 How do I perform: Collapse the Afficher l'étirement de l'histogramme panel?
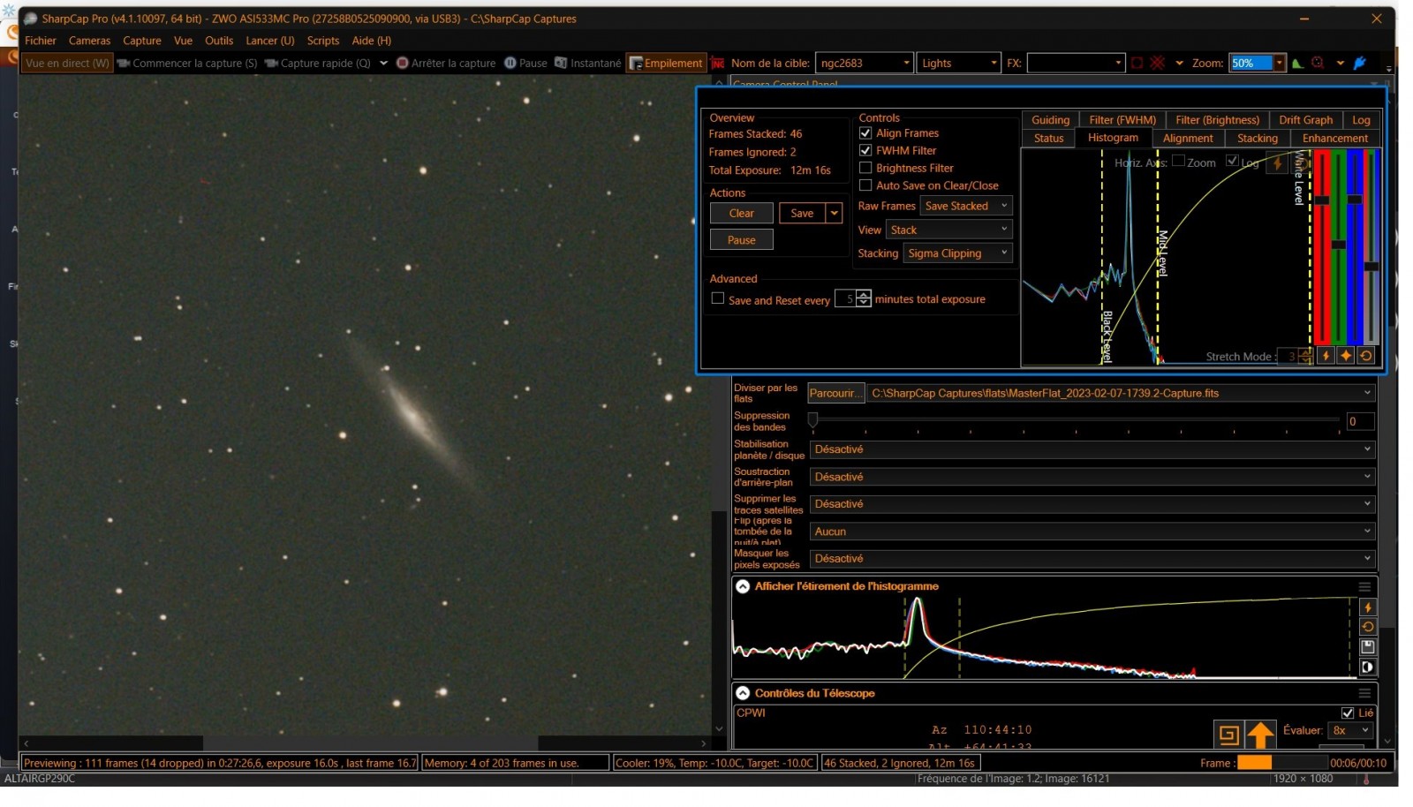click(x=743, y=586)
